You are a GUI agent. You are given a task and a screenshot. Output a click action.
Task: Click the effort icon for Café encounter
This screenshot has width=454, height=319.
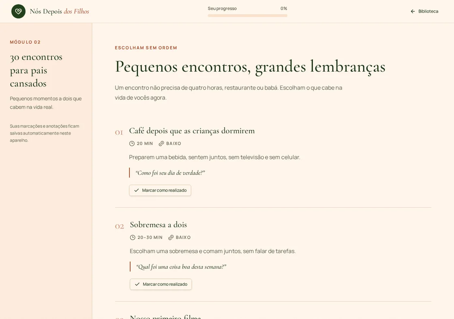[161, 143]
